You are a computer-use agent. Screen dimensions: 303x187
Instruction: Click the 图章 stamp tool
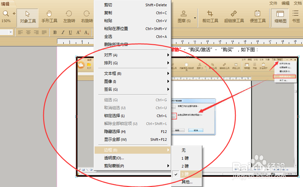click(x=184, y=17)
